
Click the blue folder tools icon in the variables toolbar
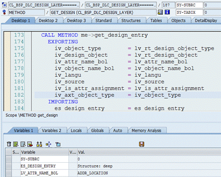click(x=58, y=144)
